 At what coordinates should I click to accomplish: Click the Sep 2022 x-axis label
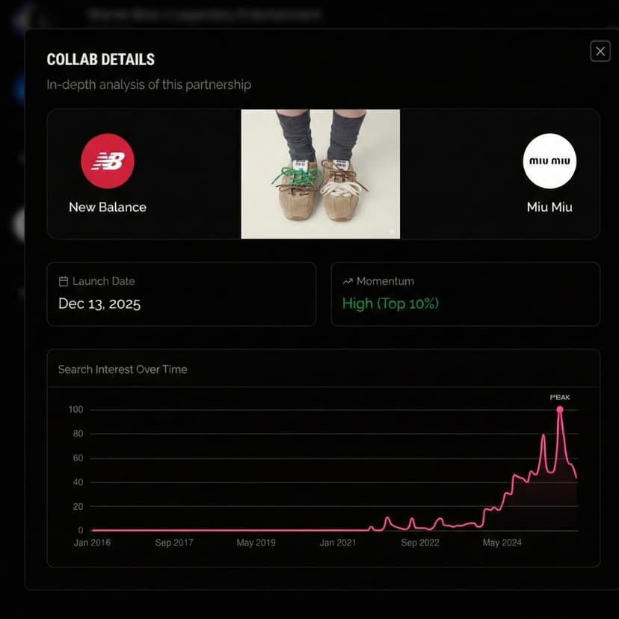coord(420,543)
